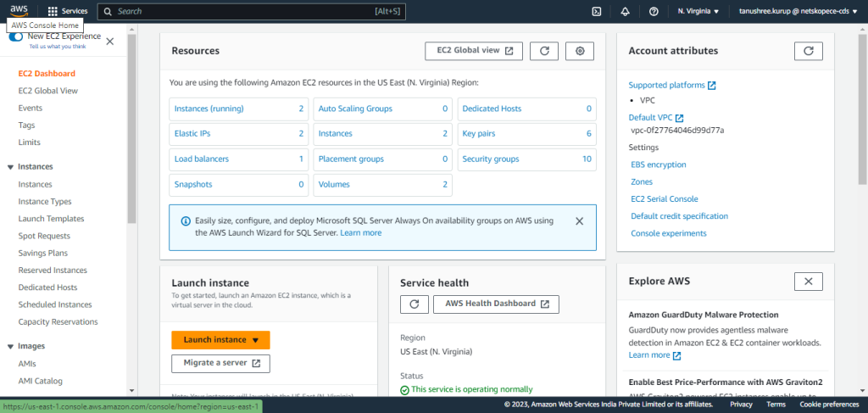Click the AWS logo in the top bar
The image size is (868, 413).
click(19, 10)
